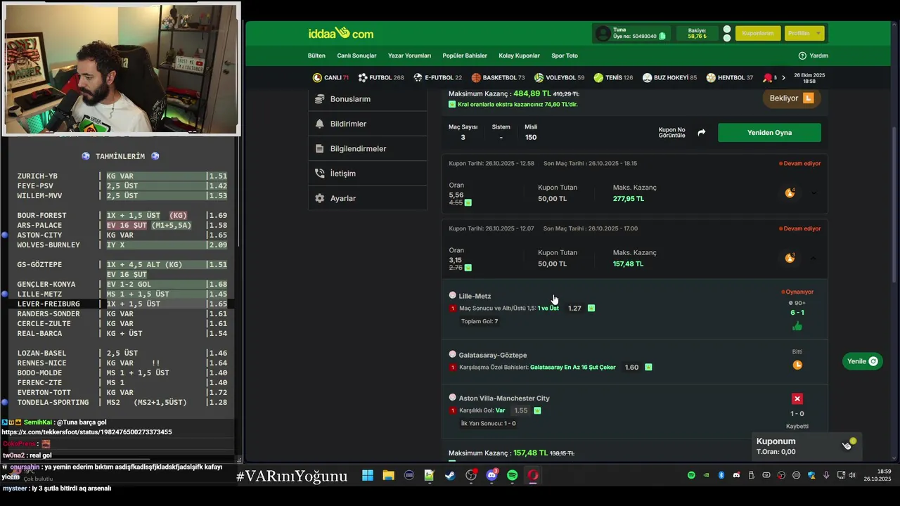Open Steam from the taskbar
The width and height of the screenshot is (900, 506).
point(450,476)
